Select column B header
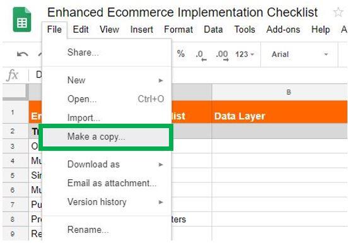The image size is (348, 243). coord(280,92)
